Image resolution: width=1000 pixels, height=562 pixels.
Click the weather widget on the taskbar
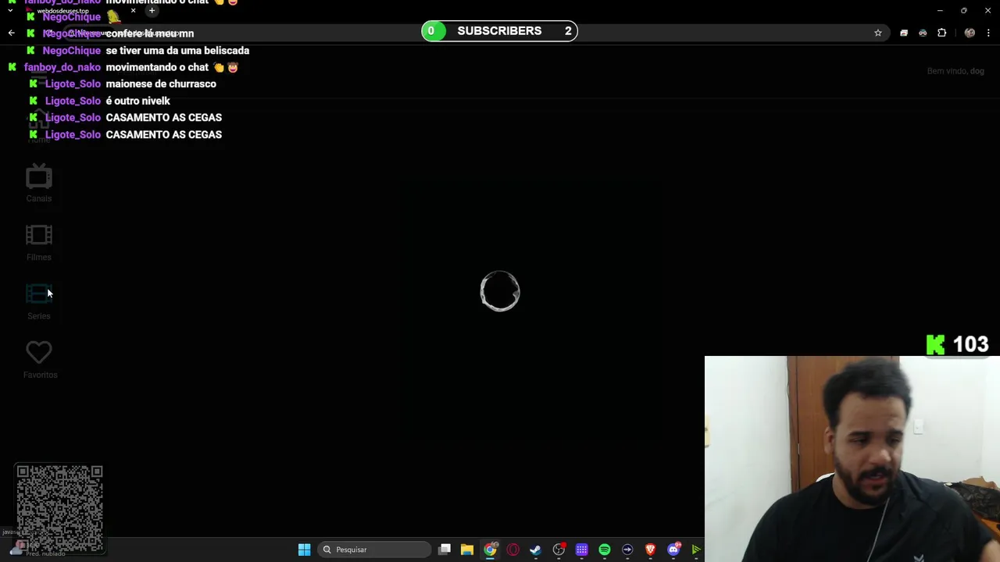click(x=39, y=550)
